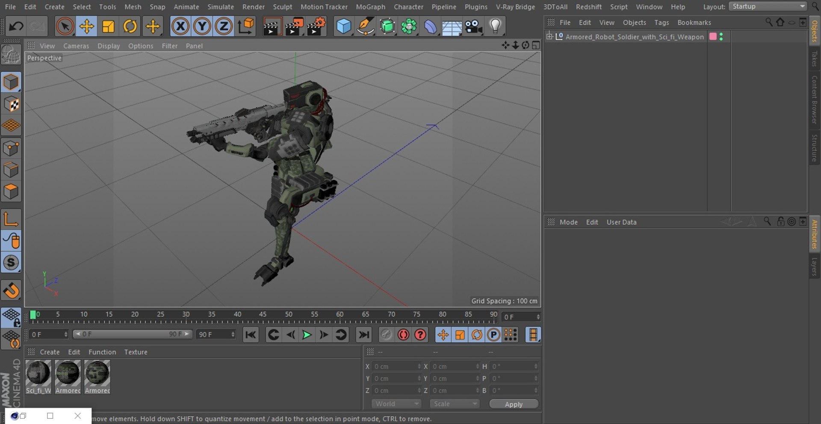The height and width of the screenshot is (424, 821).
Task: Add a Camera object
Action: (473, 27)
